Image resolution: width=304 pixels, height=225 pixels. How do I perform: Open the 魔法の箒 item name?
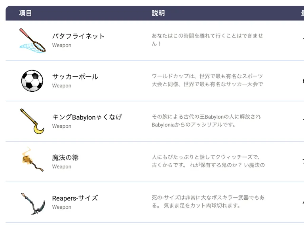pyautogui.click(x=65, y=158)
